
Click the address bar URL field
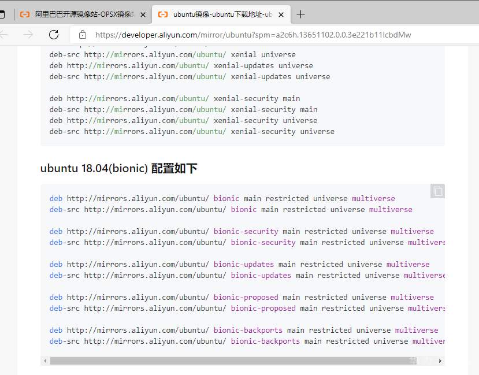(x=253, y=35)
